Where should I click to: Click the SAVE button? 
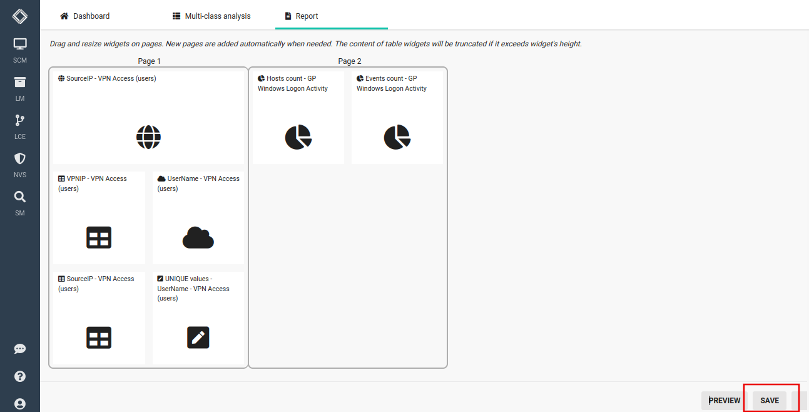tap(770, 401)
